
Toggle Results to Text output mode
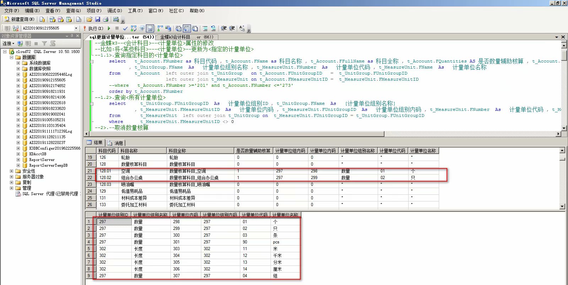(x=178, y=28)
